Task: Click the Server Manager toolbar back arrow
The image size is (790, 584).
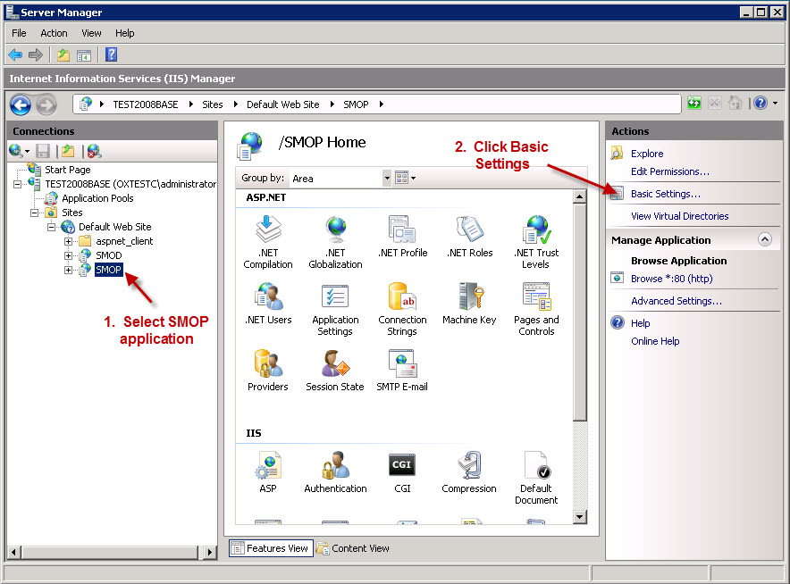Action: (x=15, y=54)
